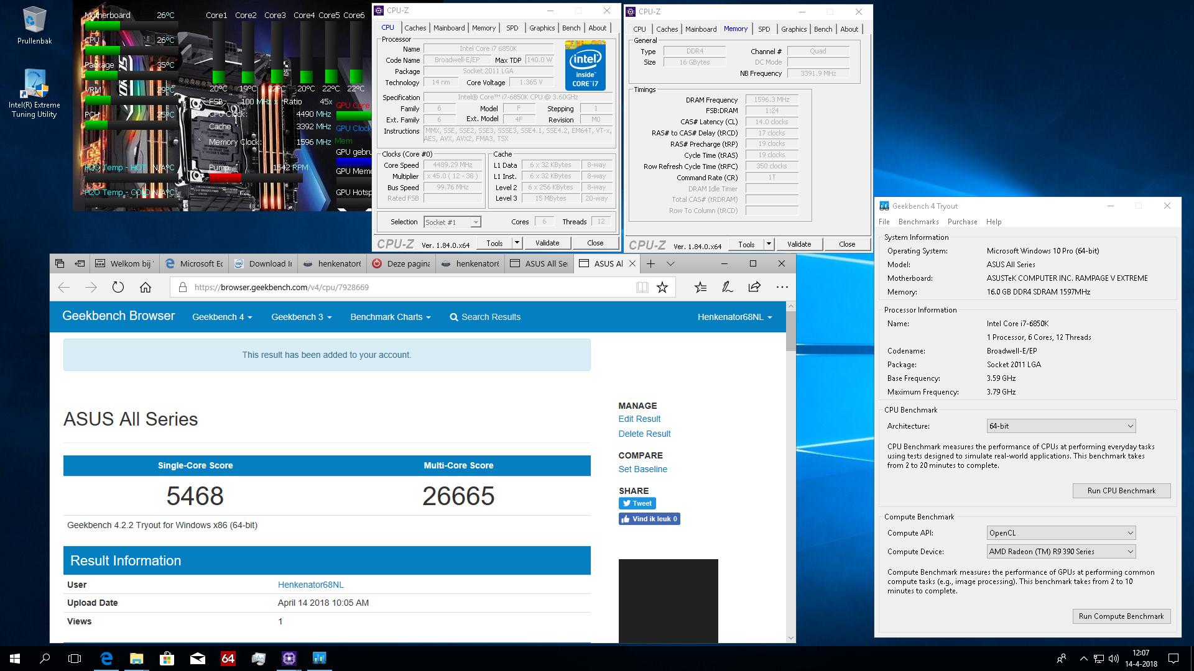
Task: Open reading view icon in address bar
Action: click(642, 287)
